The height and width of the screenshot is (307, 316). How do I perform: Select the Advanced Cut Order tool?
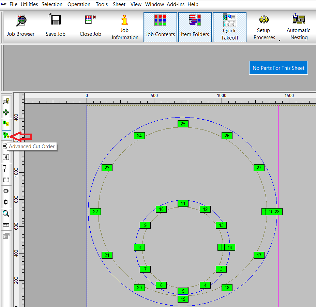6,135
